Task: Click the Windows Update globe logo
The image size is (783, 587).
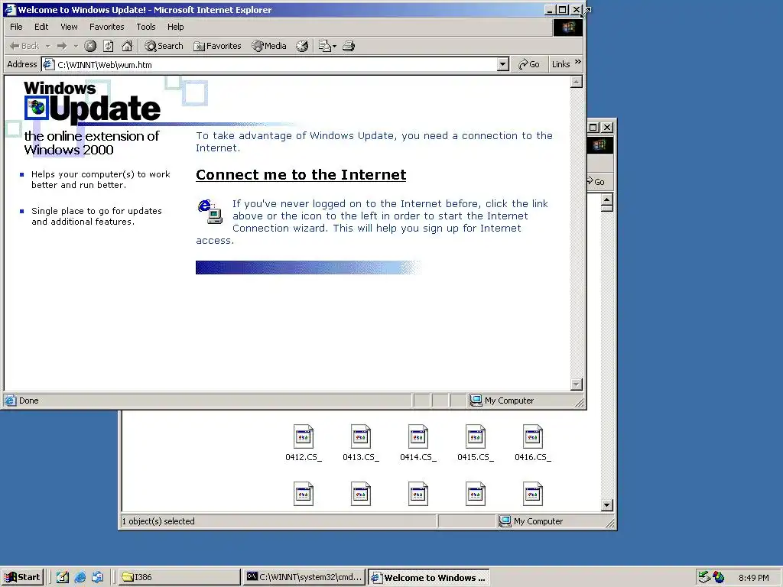Action: pyautogui.click(x=37, y=108)
